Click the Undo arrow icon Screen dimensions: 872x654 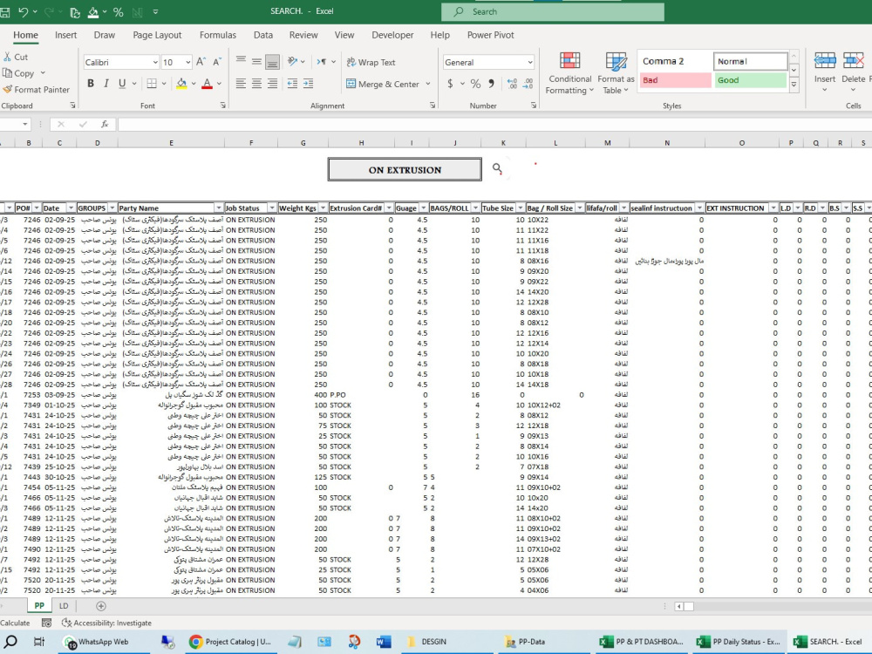pos(23,11)
